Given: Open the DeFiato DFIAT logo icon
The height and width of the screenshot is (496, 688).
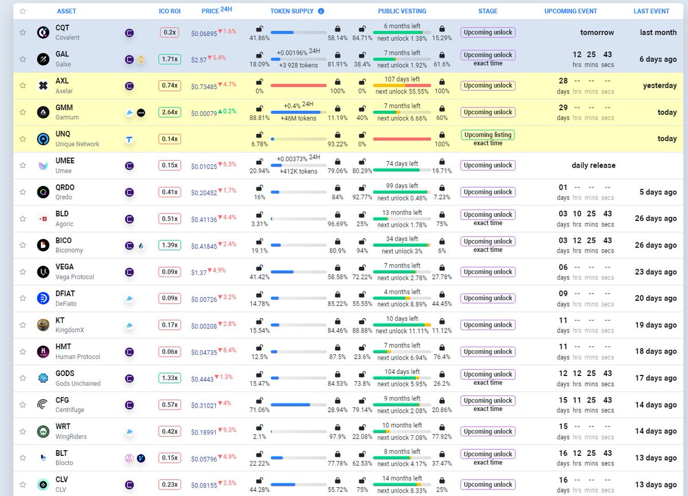Looking at the screenshot, I should click(43, 299).
